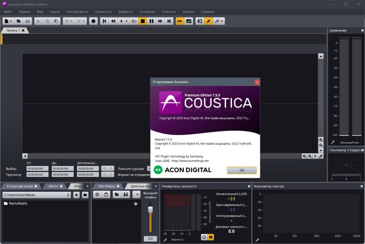Add an effect with the plus icon
Viewport: 365px width, 244px height.
[x=136, y=204]
